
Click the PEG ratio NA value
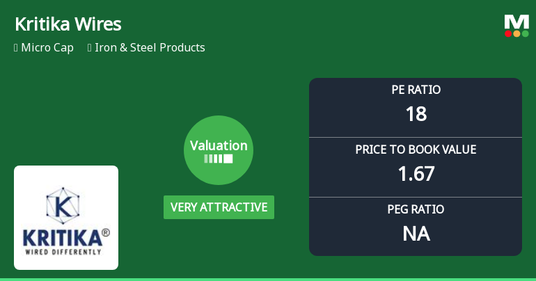416,233
